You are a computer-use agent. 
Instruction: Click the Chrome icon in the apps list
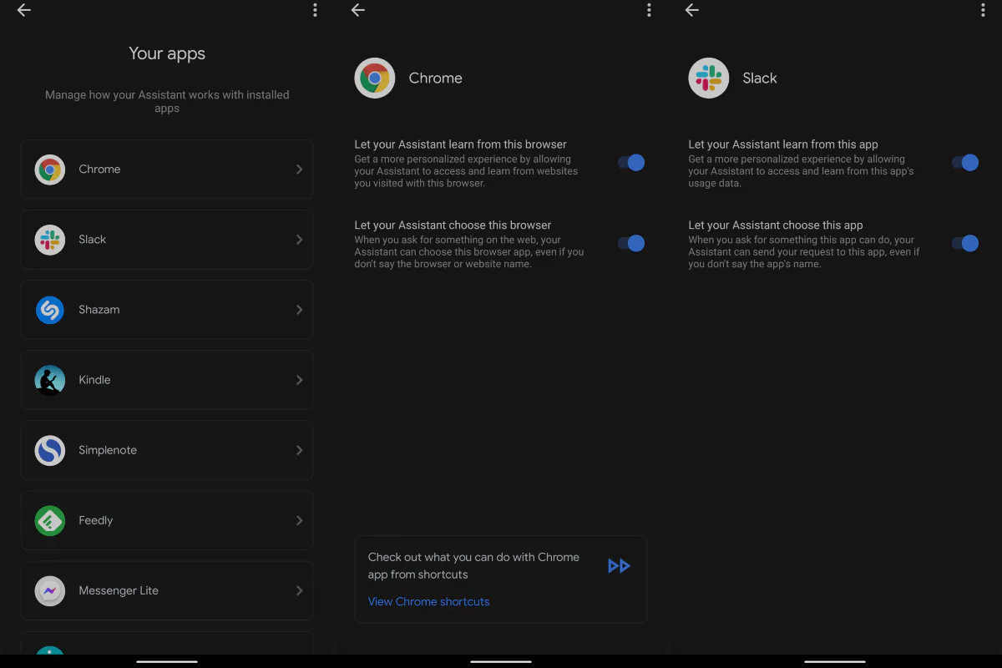[50, 170]
